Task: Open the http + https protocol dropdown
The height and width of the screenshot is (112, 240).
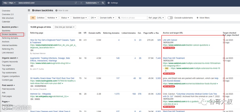Action: (x=9, y=3)
